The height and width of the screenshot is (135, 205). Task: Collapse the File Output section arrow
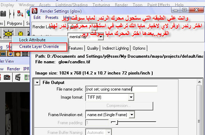click(x=37, y=83)
